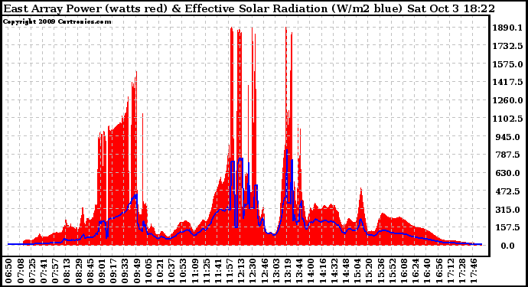Pick the 09:01 time label
528x287 pixels.
pyautogui.click(x=102, y=270)
